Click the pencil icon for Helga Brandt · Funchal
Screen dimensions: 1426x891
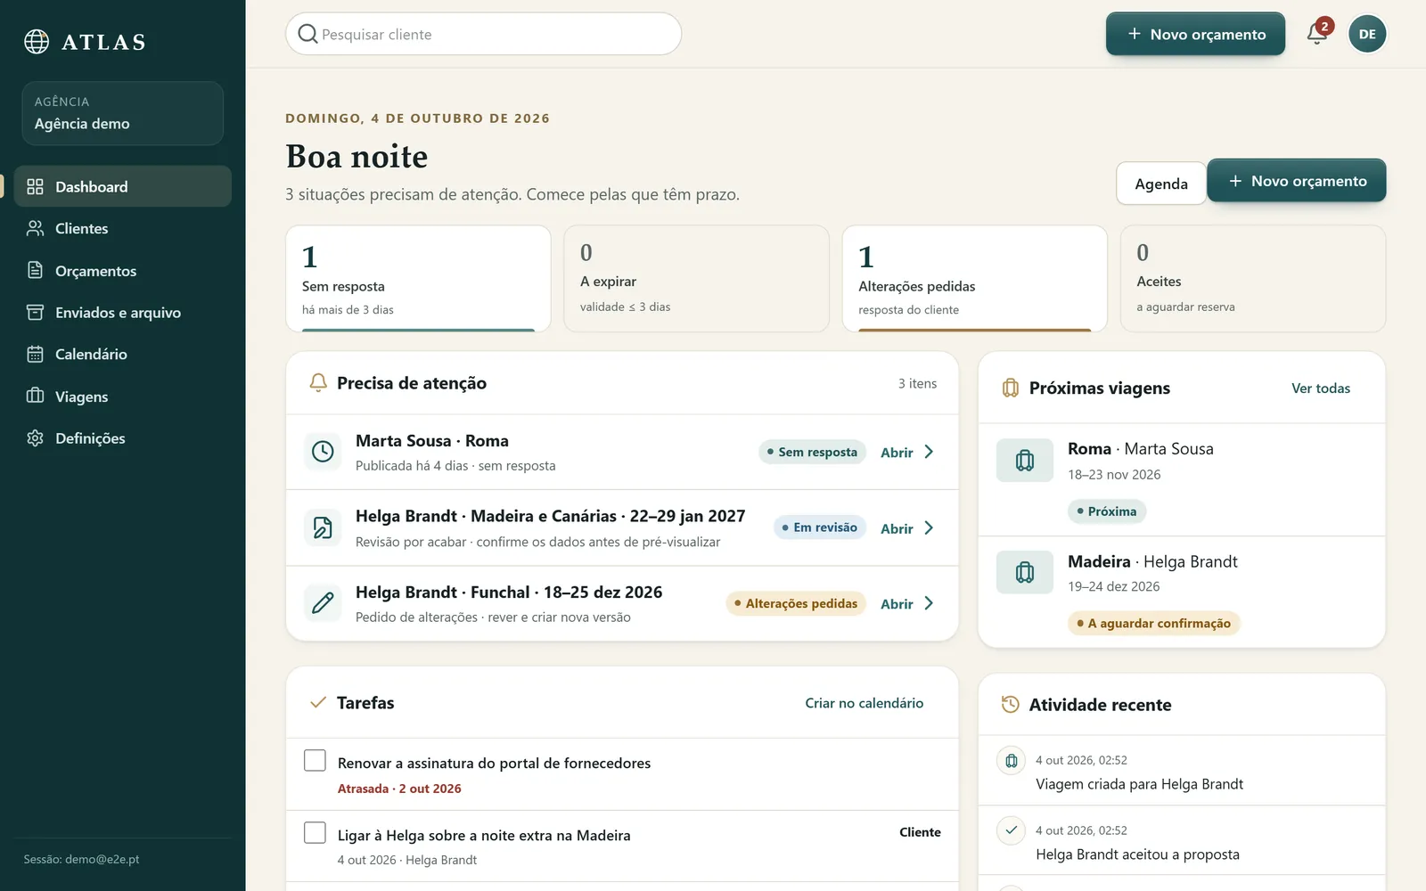tap(323, 603)
